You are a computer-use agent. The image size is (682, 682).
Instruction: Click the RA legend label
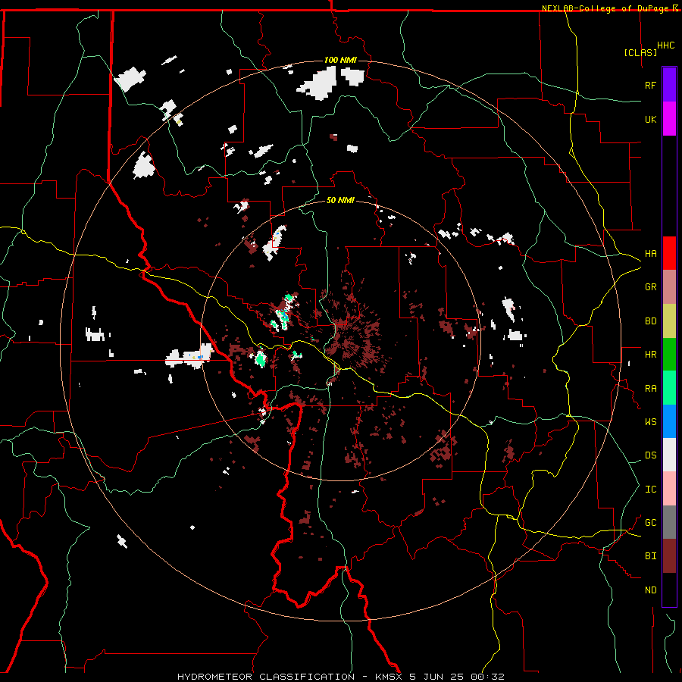point(650,389)
